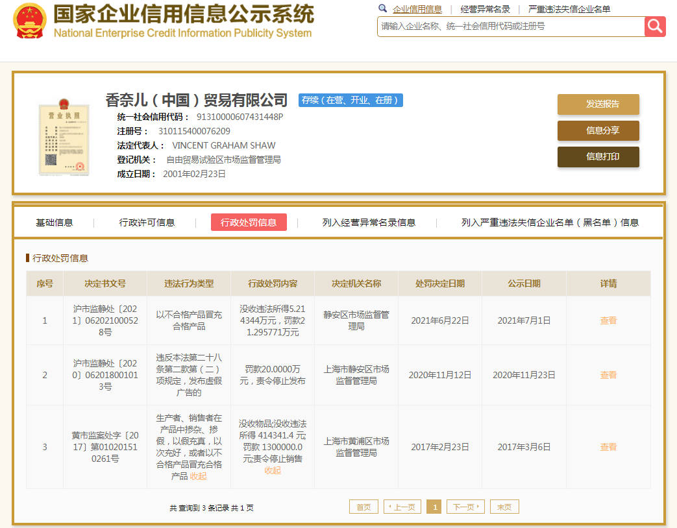This screenshot has height=528, width=677.
Task: Click the company name 香奈儿（中国）贸易有限公司
Action: tap(197, 100)
